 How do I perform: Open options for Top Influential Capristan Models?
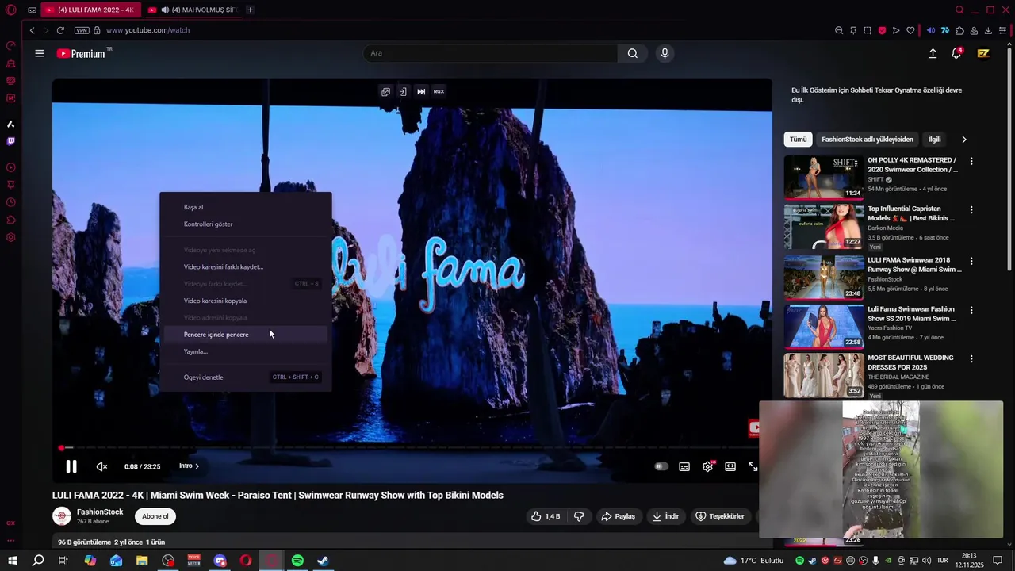tap(971, 210)
